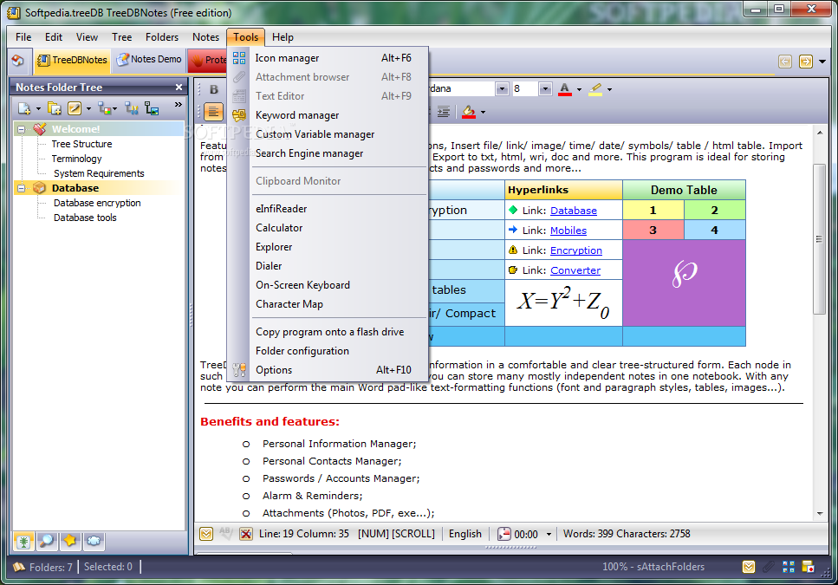Choose Custom Variable manager menu entry
Image resolution: width=838 pixels, height=585 pixels.
click(x=315, y=134)
